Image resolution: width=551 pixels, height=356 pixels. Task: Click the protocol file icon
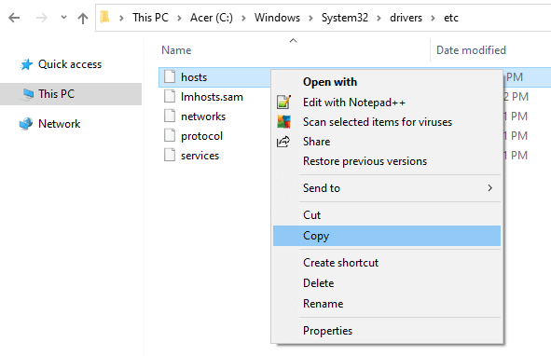[x=170, y=135]
